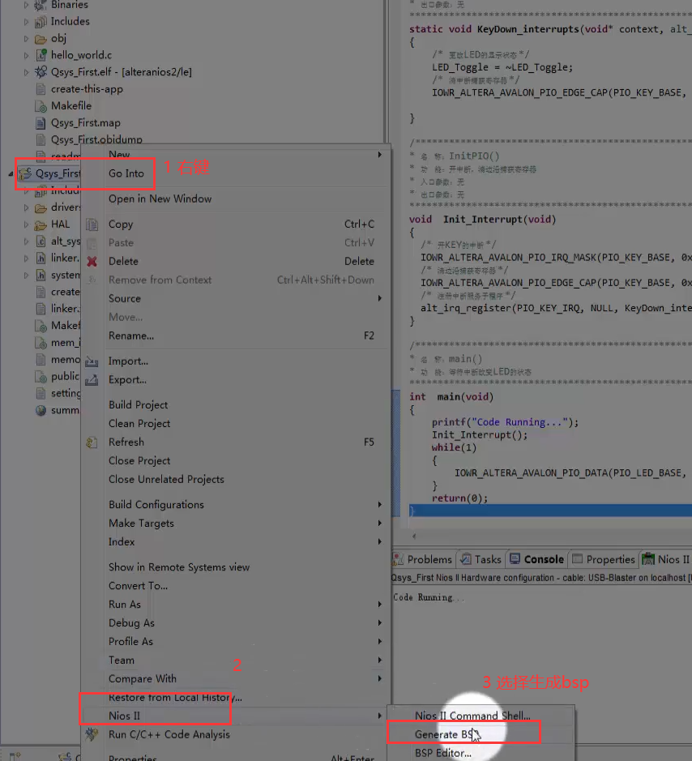Open BSP Editor... from submenu
This screenshot has width=692, height=761.
[x=443, y=753]
